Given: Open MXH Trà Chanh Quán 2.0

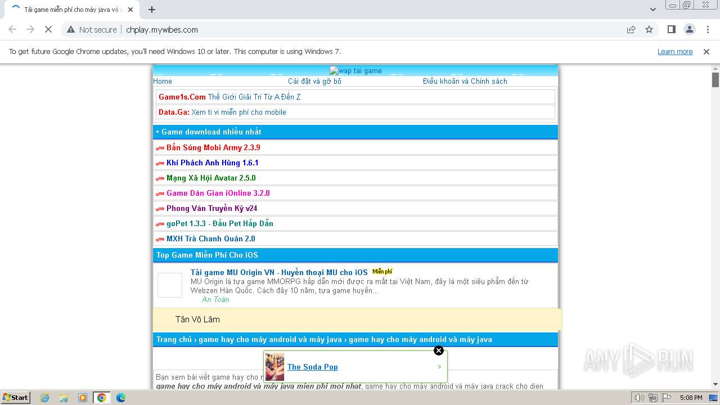Looking at the screenshot, I should (x=211, y=238).
